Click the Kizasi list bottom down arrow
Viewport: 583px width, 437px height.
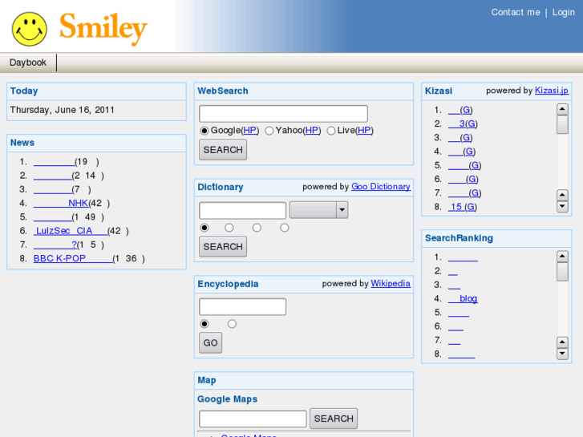pyautogui.click(x=562, y=206)
